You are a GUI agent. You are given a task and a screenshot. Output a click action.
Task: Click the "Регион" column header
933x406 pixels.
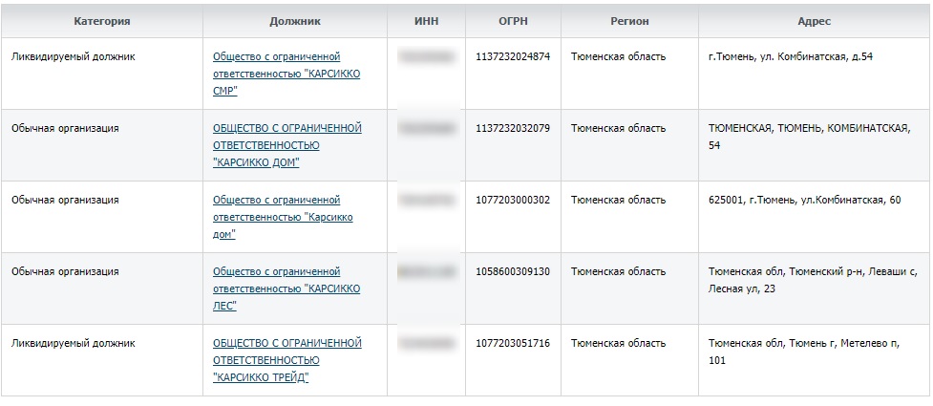pos(629,21)
